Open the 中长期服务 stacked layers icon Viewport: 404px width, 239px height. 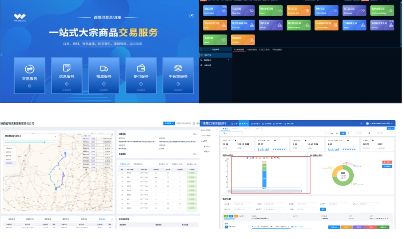click(x=178, y=68)
